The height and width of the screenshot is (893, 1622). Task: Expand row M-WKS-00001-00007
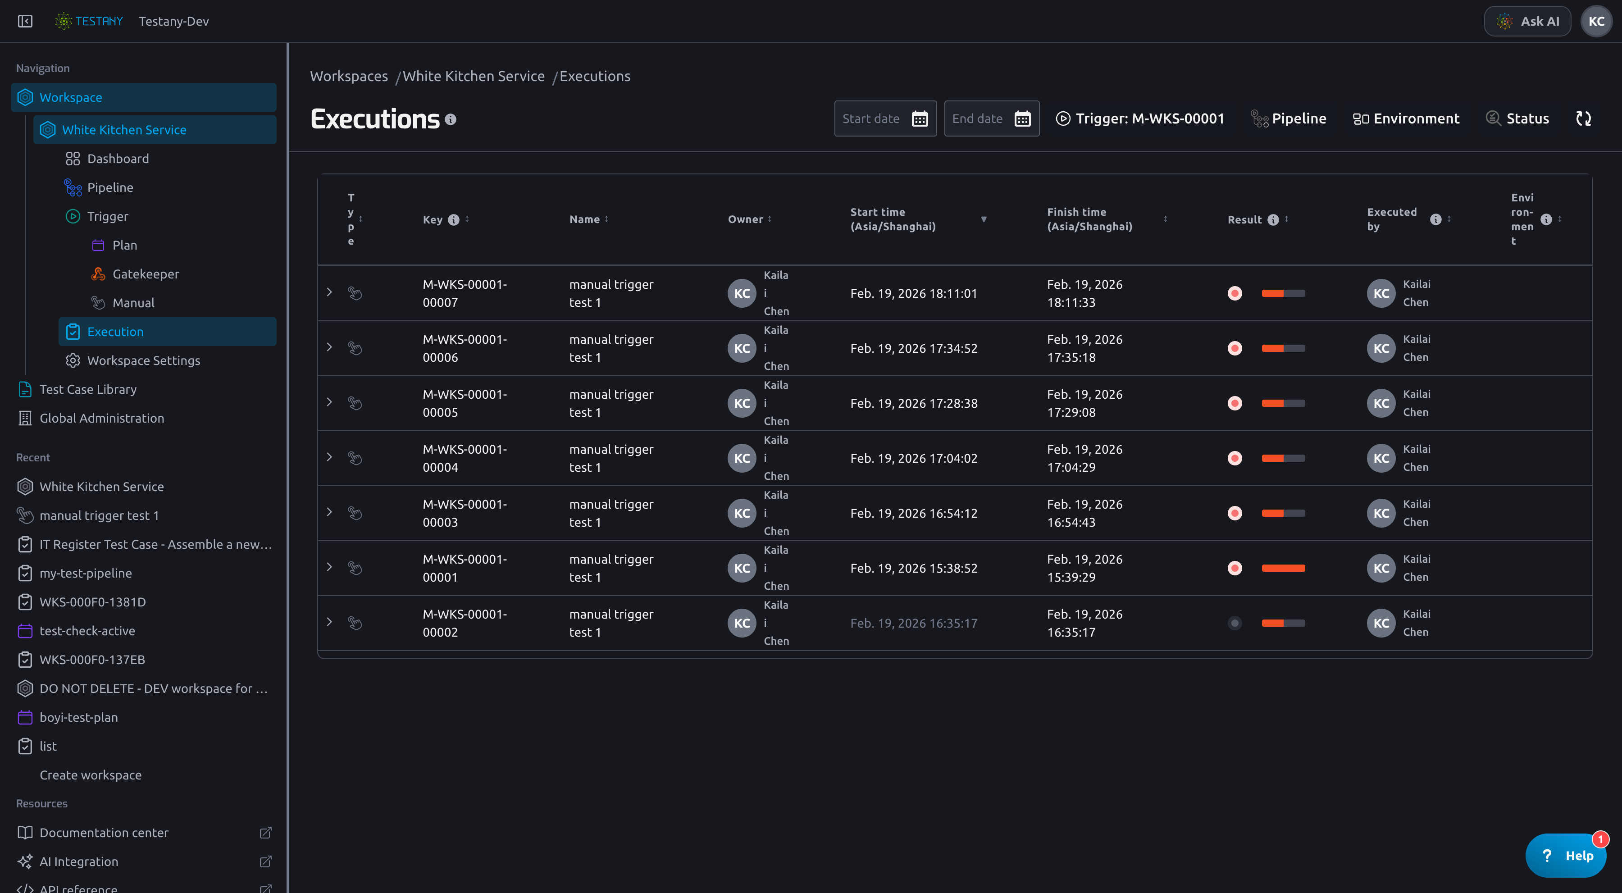click(x=329, y=292)
